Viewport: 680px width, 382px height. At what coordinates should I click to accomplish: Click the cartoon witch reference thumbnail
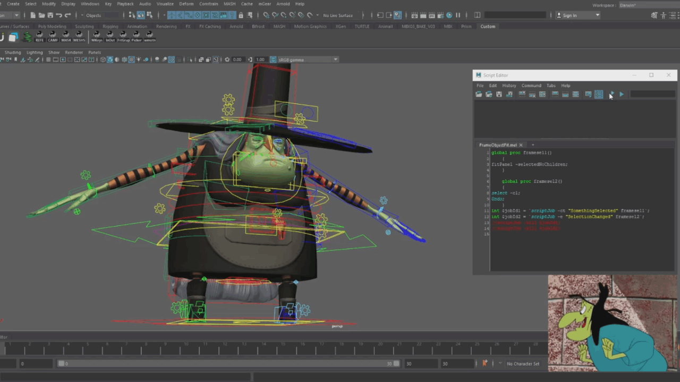pos(614,323)
